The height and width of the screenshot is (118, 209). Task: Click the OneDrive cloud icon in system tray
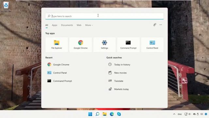(x=194, y=114)
